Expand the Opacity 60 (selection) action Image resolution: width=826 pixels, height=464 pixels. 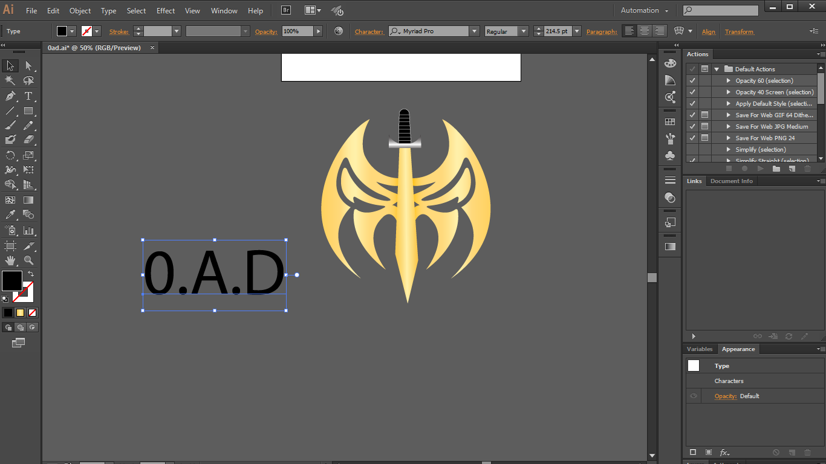(x=729, y=81)
